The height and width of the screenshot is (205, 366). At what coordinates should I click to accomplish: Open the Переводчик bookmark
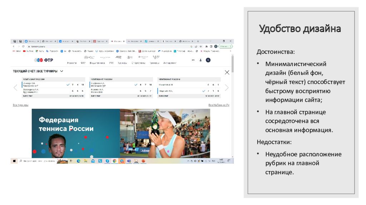point(52,51)
